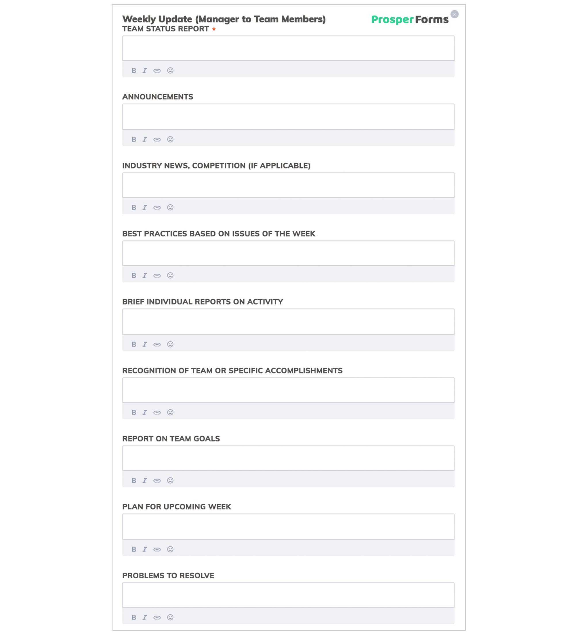Toggle Italic formatting in Team Status Report

coord(145,70)
